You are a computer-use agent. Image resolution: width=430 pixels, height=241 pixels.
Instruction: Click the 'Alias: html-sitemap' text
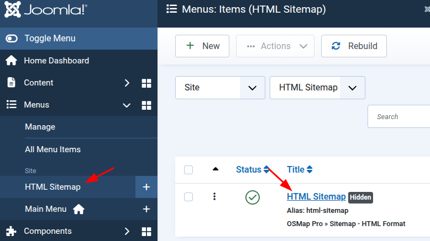(318, 211)
